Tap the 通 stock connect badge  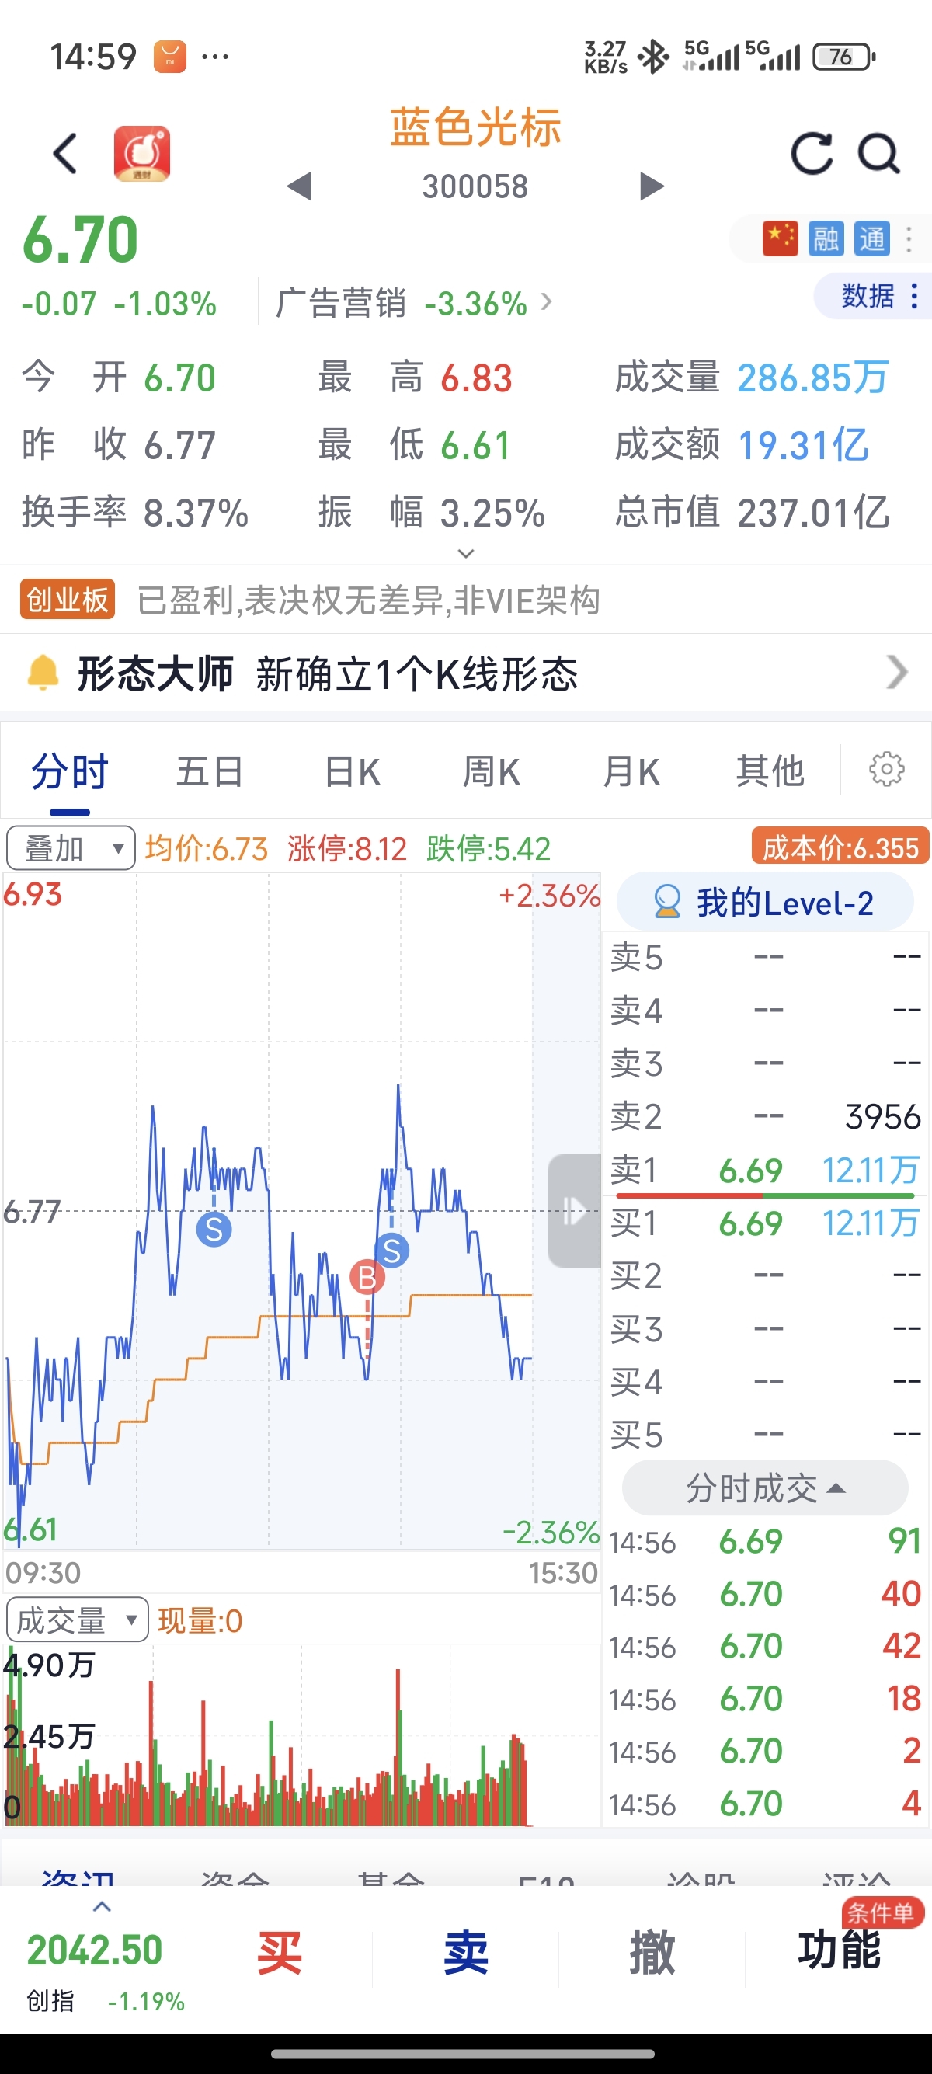pos(871,238)
